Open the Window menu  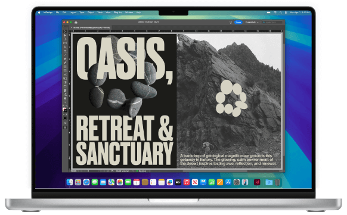(129, 13)
